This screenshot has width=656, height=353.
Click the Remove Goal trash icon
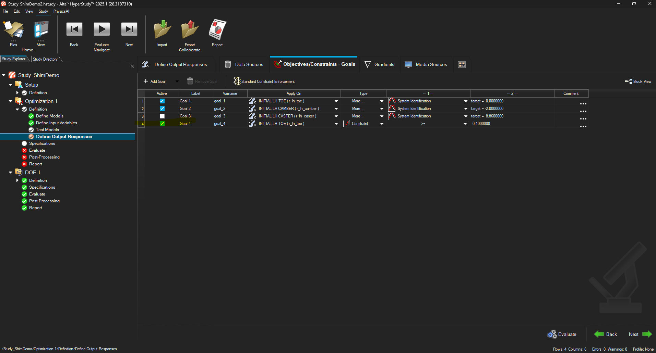[x=190, y=81]
